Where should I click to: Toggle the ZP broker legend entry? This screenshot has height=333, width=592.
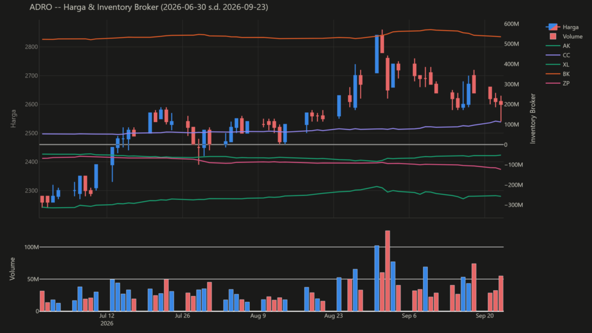(558, 83)
